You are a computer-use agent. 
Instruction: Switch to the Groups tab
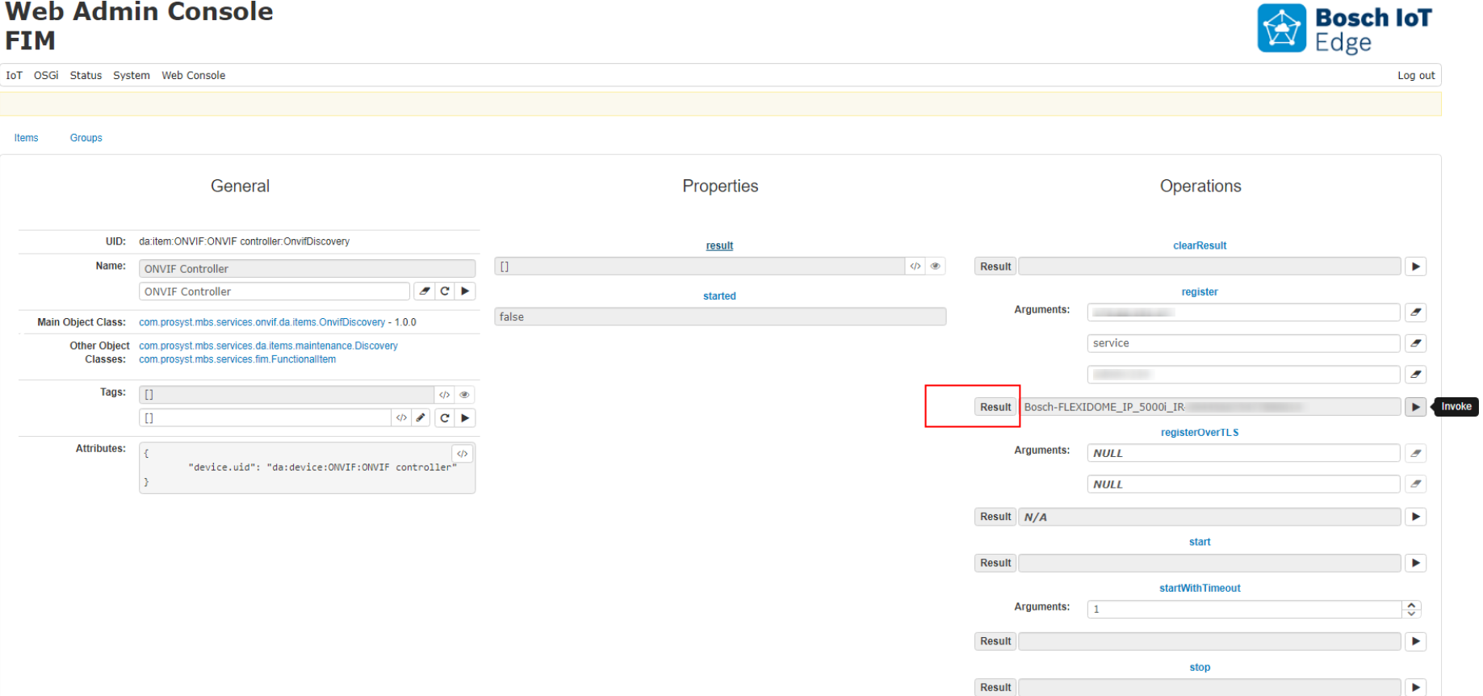point(86,138)
